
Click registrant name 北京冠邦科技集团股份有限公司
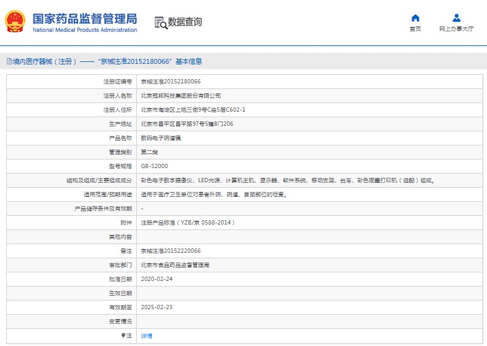click(181, 96)
